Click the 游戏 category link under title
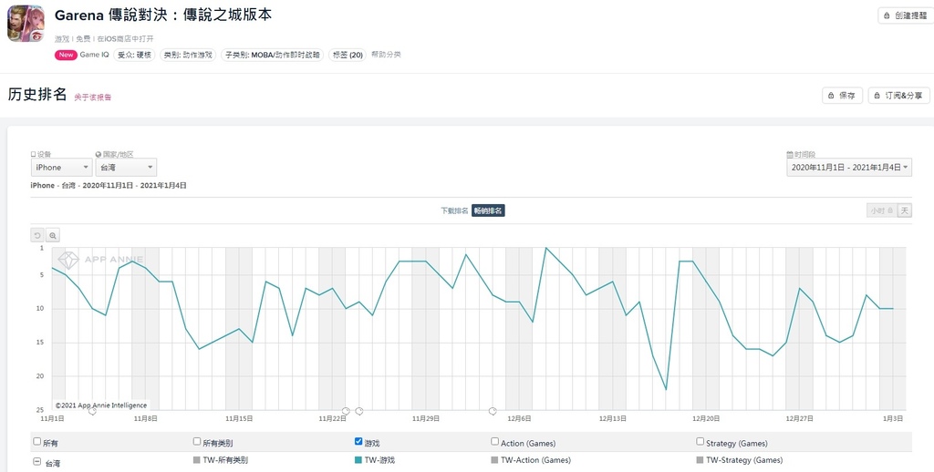This screenshot has height=472, width=934. pos(62,38)
